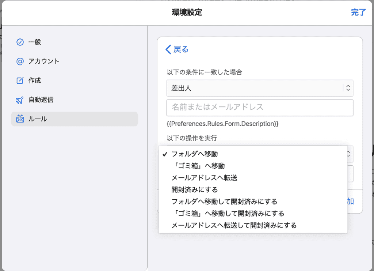Choose フォルダへ移動 from the action menu

(253, 154)
